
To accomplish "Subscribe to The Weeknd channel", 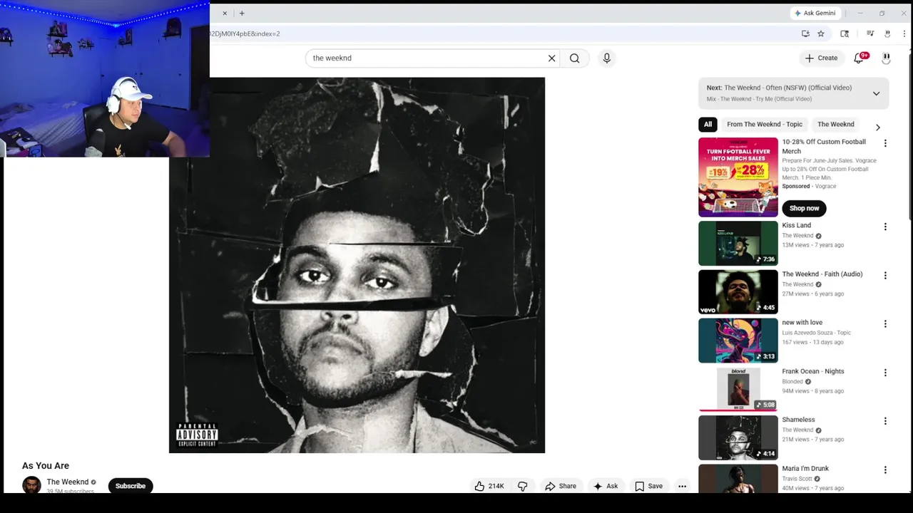I will tap(131, 486).
